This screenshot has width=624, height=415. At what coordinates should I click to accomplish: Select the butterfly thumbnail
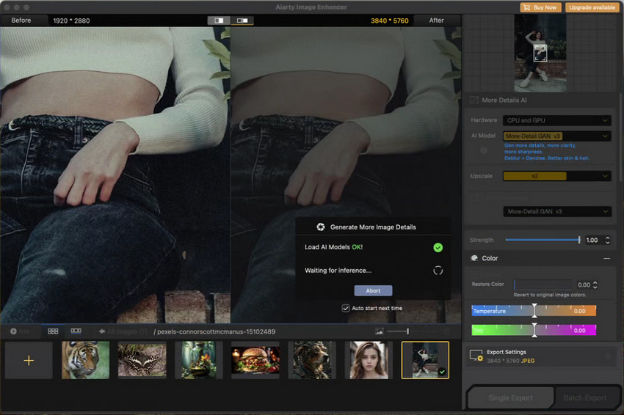142,360
